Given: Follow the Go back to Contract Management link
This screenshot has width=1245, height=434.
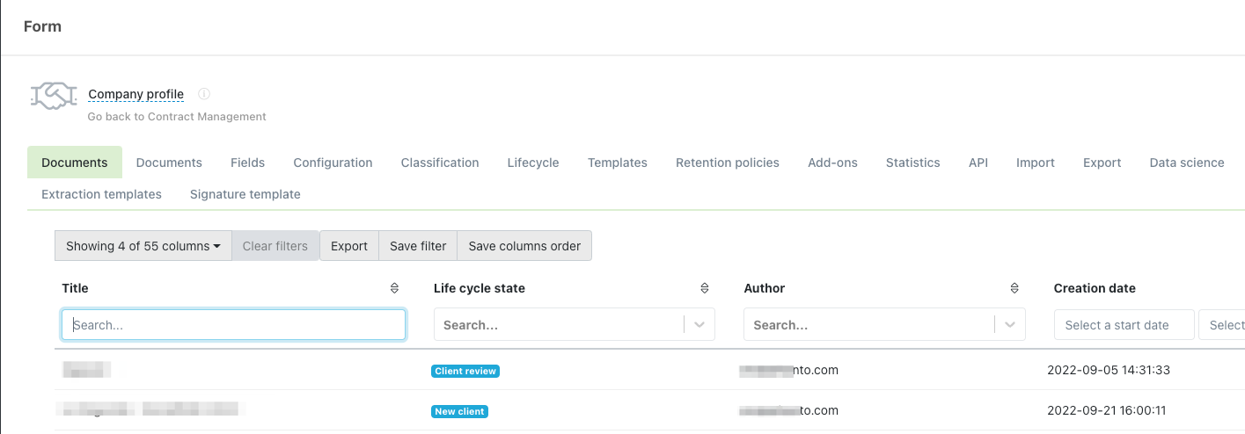Looking at the screenshot, I should (177, 116).
